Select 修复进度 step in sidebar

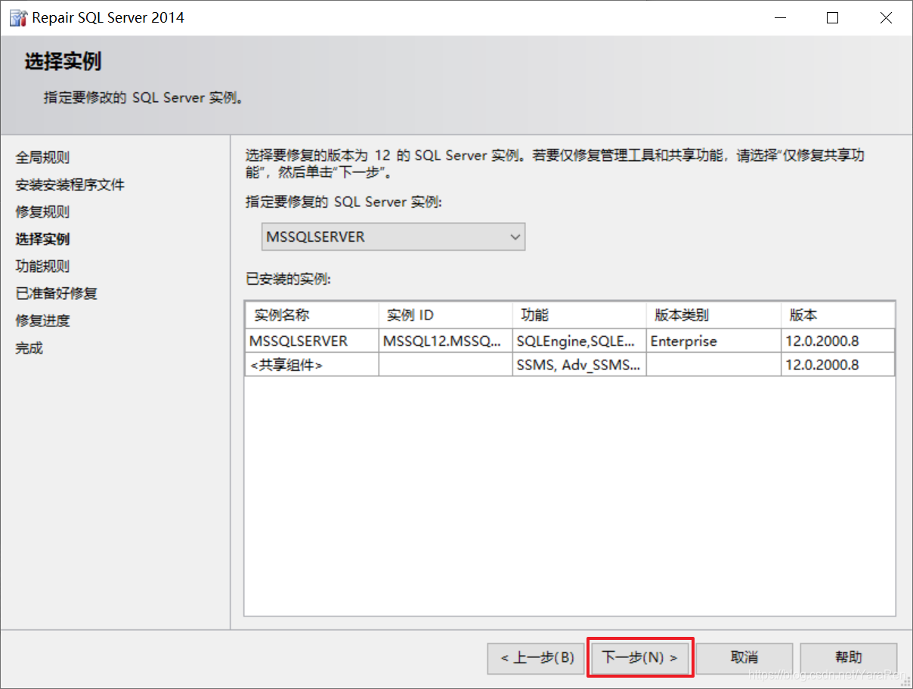point(42,321)
